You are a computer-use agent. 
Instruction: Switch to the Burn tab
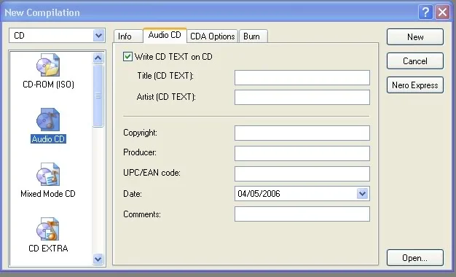[x=253, y=36]
